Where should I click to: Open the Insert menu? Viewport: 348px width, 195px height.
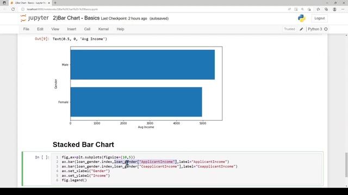click(72, 29)
